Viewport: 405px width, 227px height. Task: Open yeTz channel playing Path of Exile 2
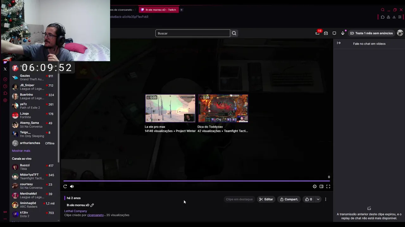34,106
